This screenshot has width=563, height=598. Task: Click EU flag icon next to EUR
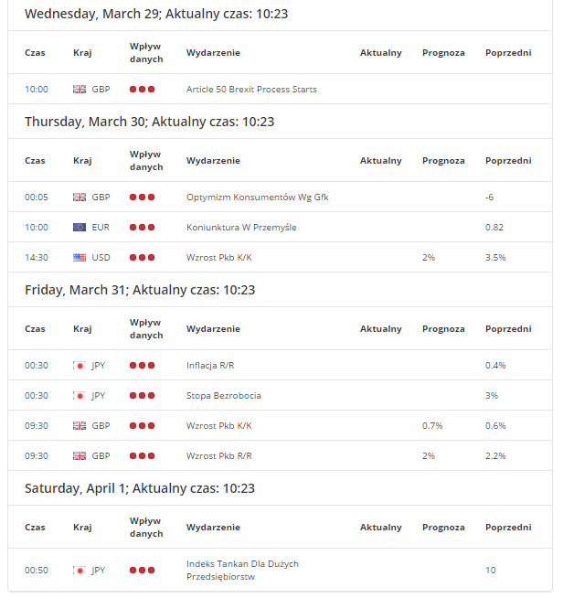point(80,228)
